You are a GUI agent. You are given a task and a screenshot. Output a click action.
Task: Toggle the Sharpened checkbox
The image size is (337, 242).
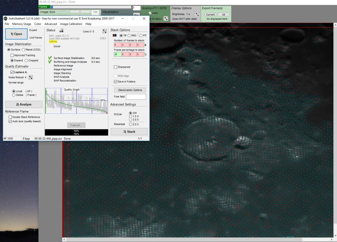[x=116, y=67]
